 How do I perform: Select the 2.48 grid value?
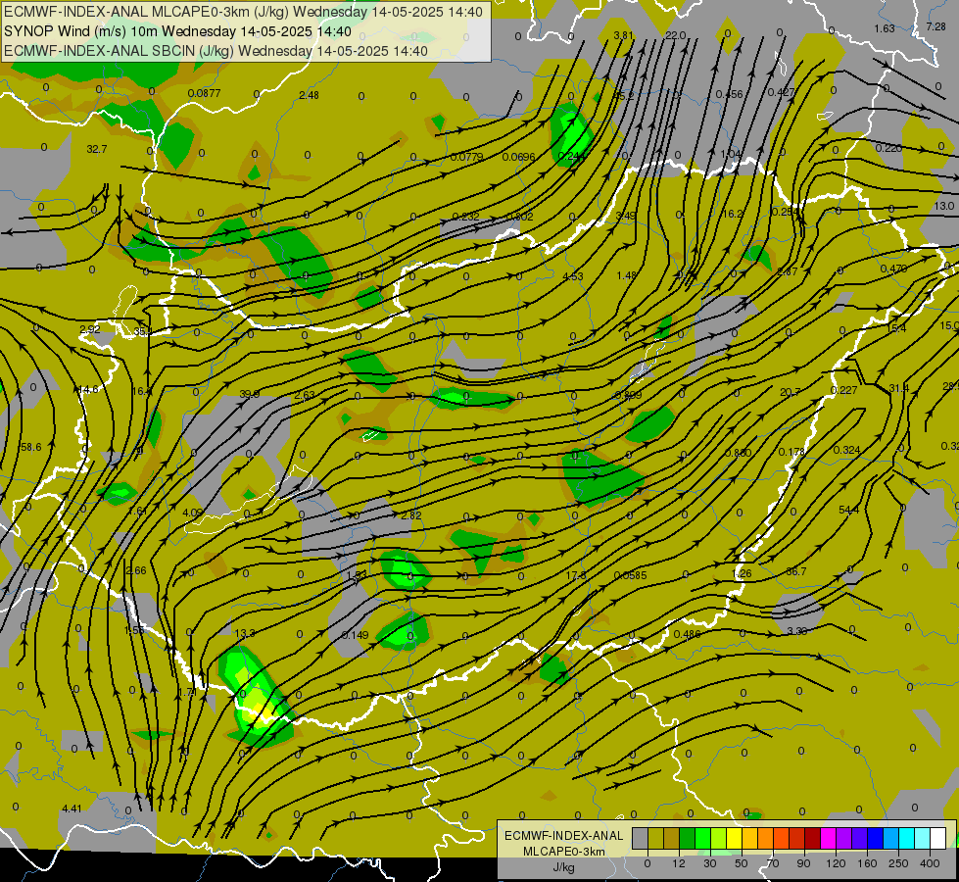click(x=309, y=95)
